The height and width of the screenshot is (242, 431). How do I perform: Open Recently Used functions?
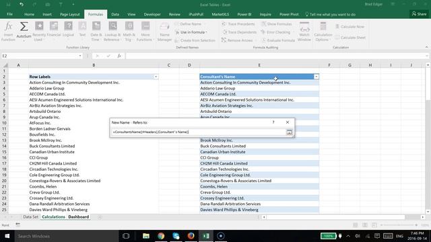coord(39,32)
